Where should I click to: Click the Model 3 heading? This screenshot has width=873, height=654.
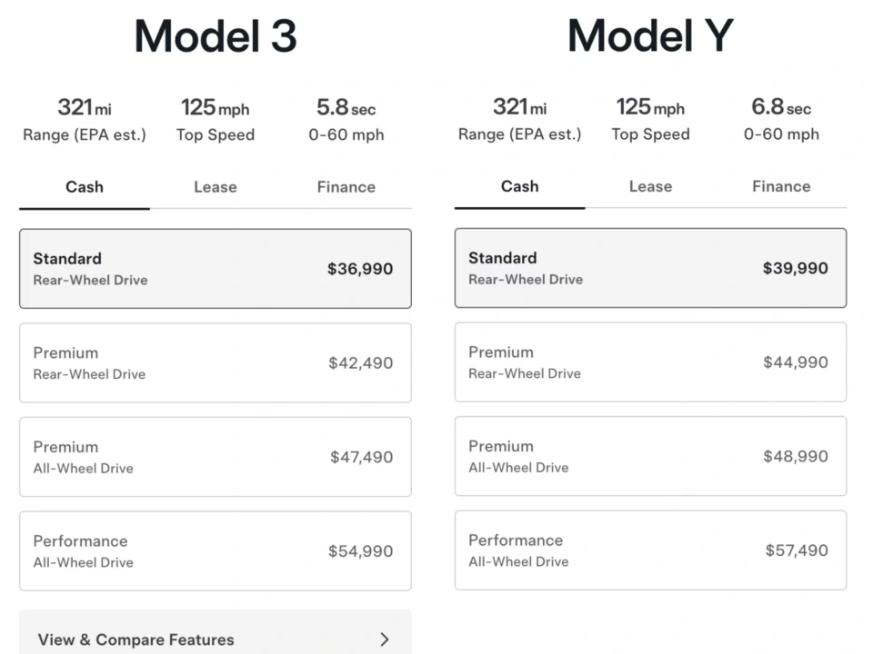[x=215, y=36]
